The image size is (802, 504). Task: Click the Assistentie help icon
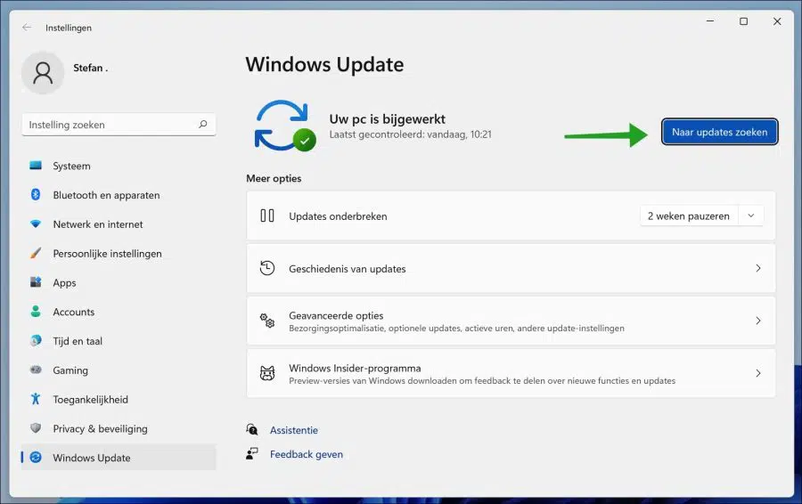point(252,429)
